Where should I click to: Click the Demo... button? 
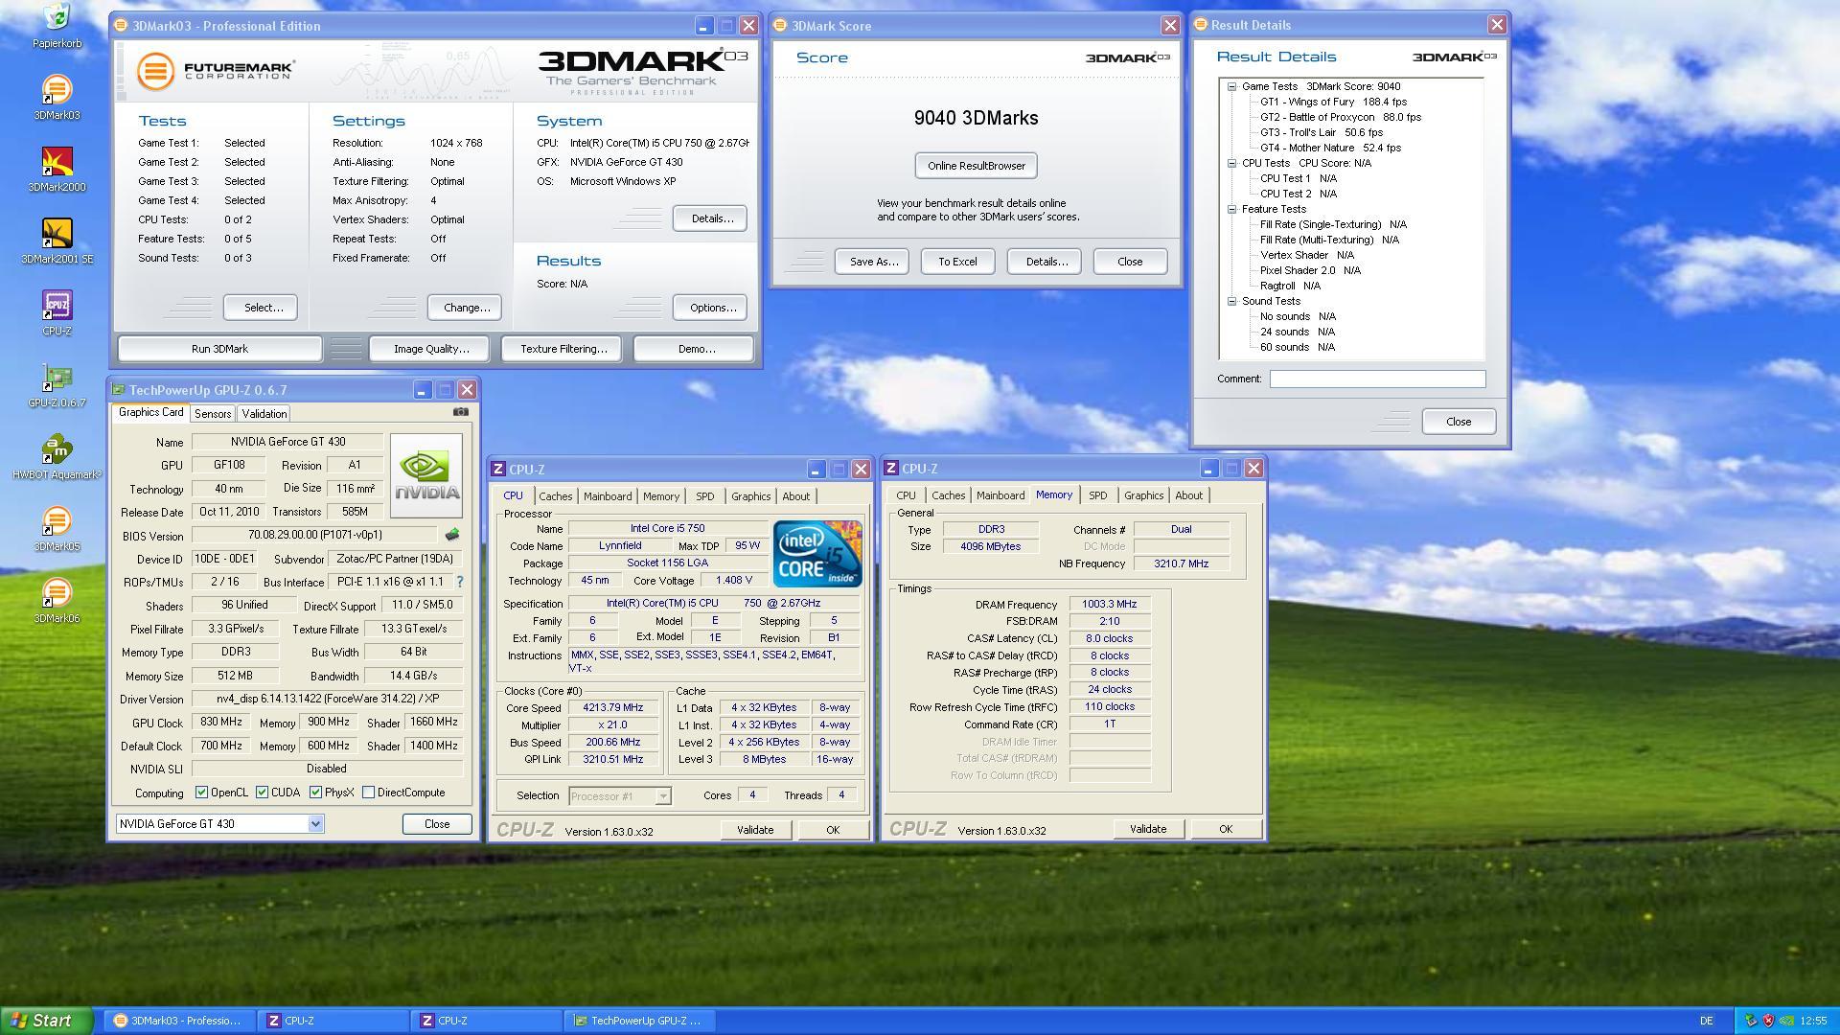click(x=695, y=349)
